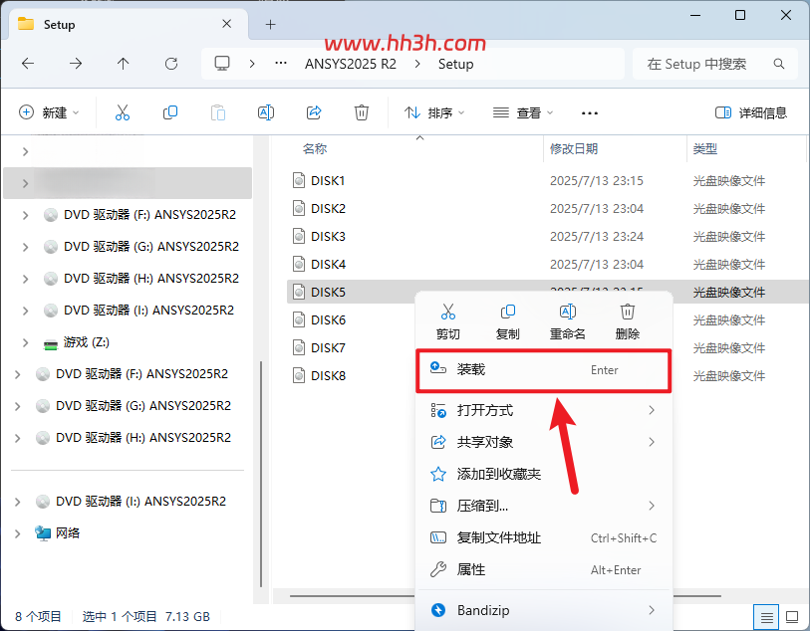Click the This PC monitor icon in the address bar

tap(222, 64)
